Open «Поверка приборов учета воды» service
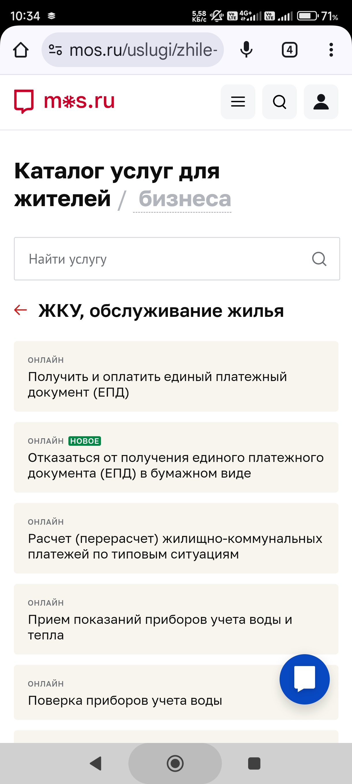Viewport: 352px width, 784px height. click(x=146, y=692)
